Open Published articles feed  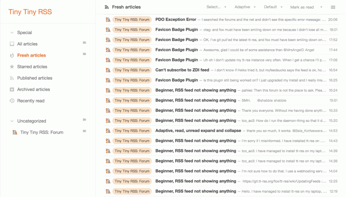click(x=35, y=78)
